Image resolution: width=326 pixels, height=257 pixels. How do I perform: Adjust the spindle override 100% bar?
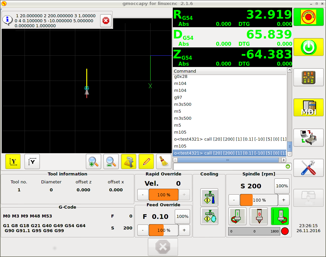[x=259, y=200]
